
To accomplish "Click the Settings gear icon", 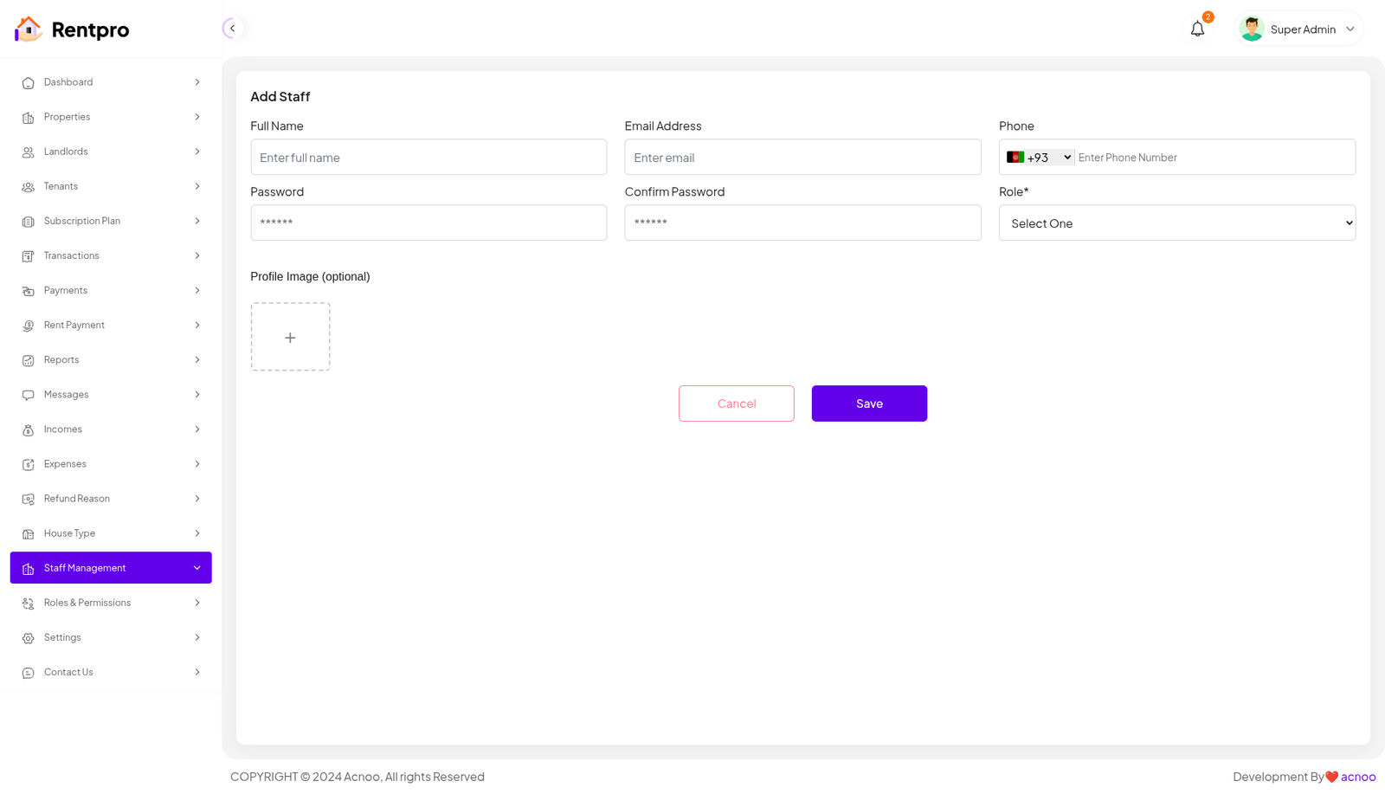I will (x=28, y=638).
